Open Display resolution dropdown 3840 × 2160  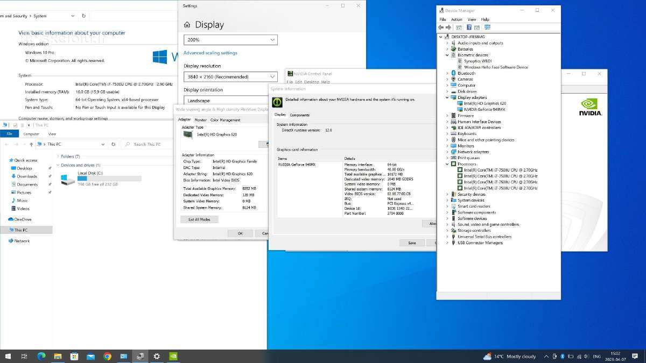coord(230,77)
